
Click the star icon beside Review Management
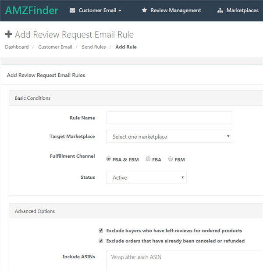[x=144, y=11]
